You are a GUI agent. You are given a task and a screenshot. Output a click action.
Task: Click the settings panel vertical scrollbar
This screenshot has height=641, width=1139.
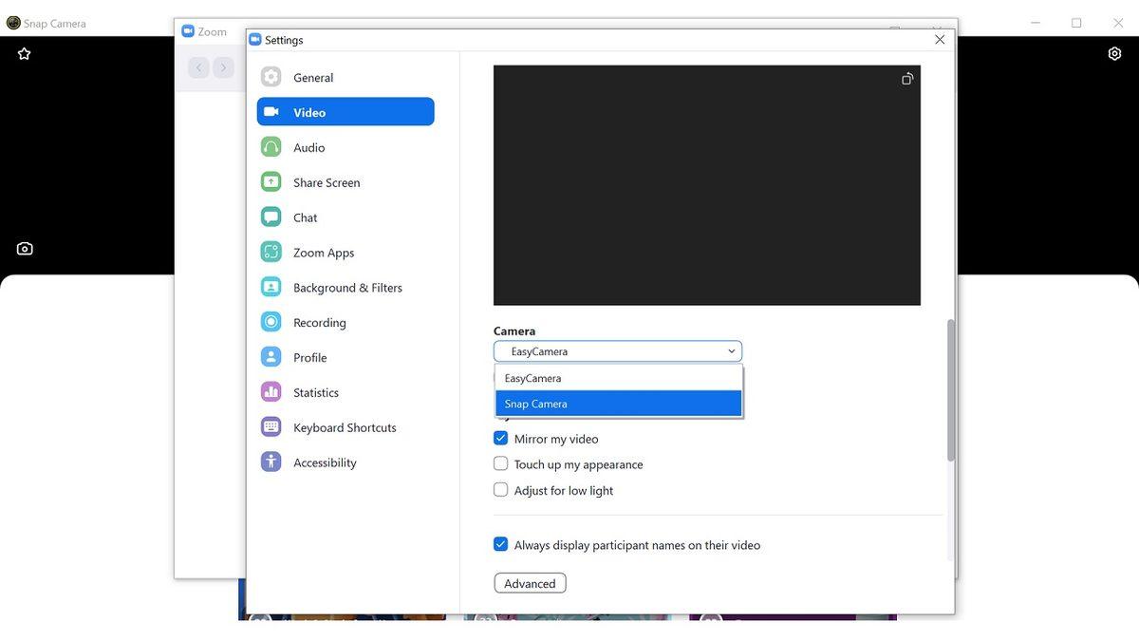pos(950,389)
